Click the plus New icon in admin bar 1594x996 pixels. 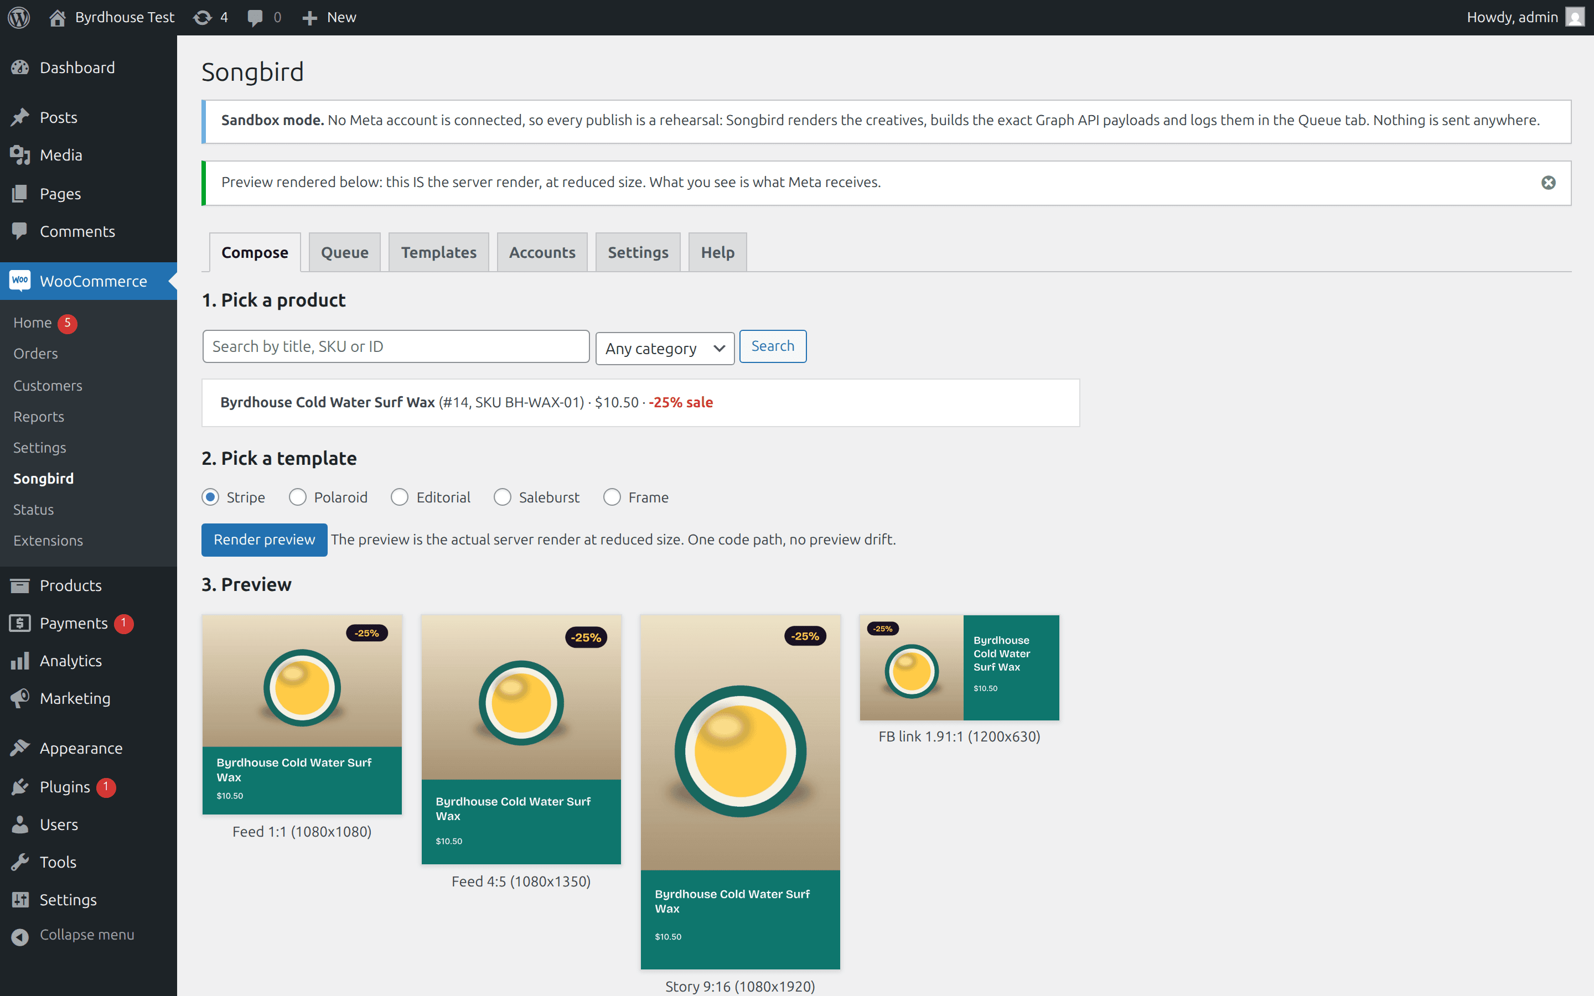coord(309,18)
